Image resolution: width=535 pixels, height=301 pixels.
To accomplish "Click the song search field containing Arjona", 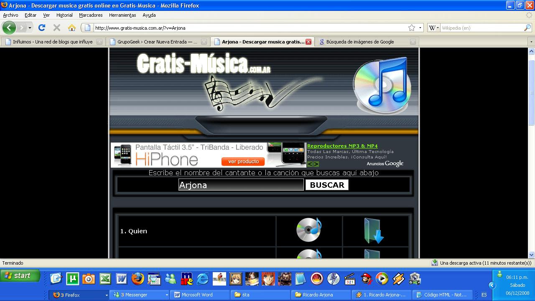I will pos(241,185).
